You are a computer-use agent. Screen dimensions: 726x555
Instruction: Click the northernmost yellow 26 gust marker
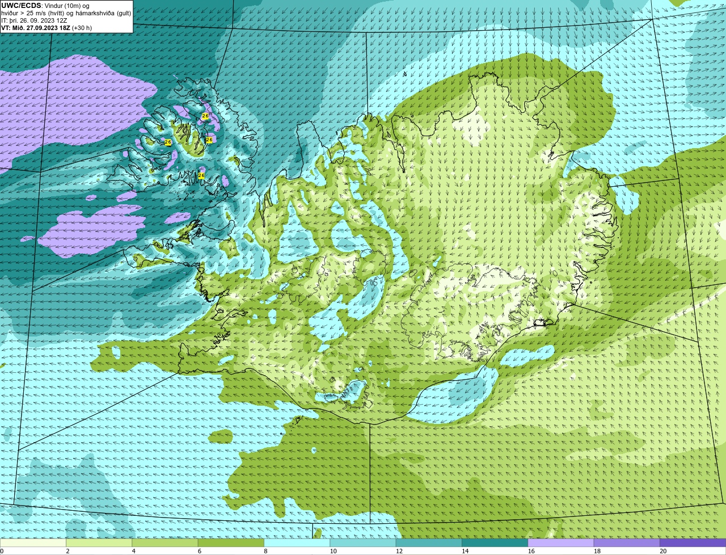pyautogui.click(x=205, y=116)
